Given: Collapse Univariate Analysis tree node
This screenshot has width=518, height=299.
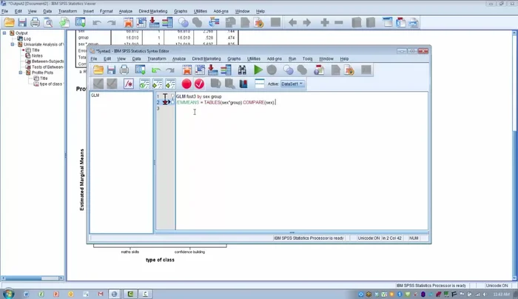Looking at the screenshot, I should point(13,44).
